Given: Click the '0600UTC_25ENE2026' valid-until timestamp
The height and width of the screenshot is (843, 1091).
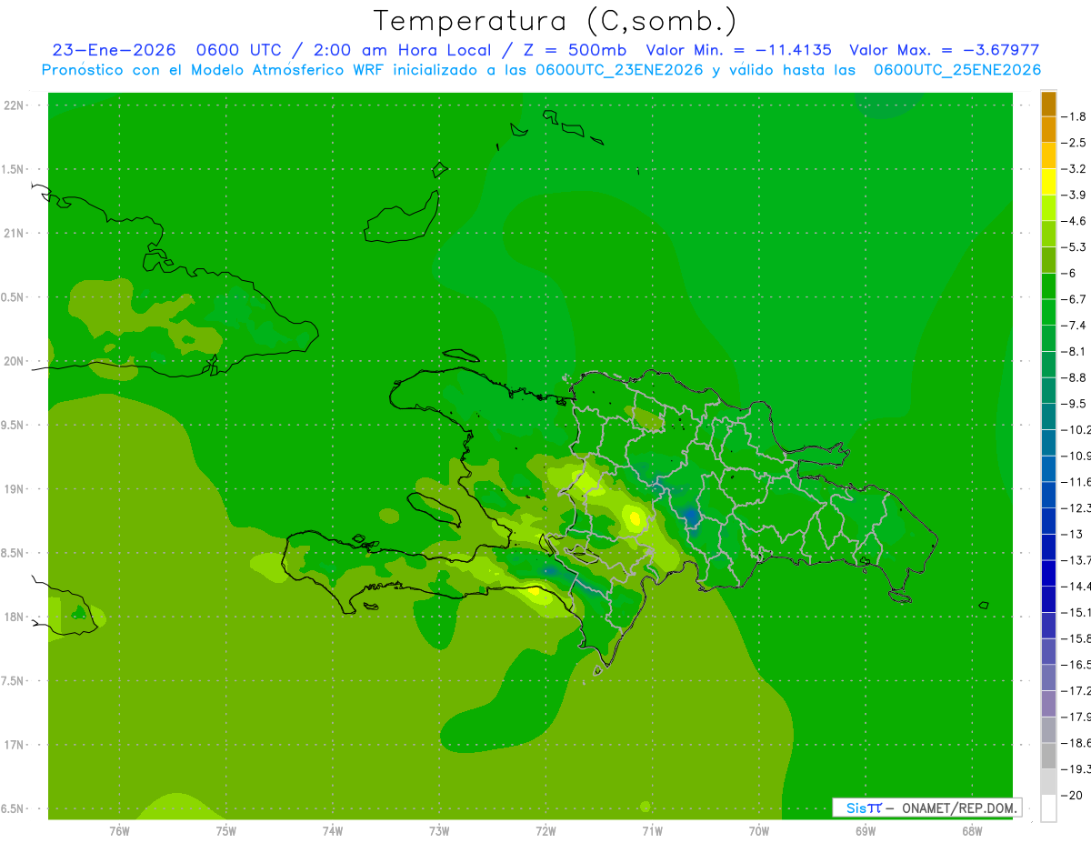Looking at the screenshot, I should point(957,70).
